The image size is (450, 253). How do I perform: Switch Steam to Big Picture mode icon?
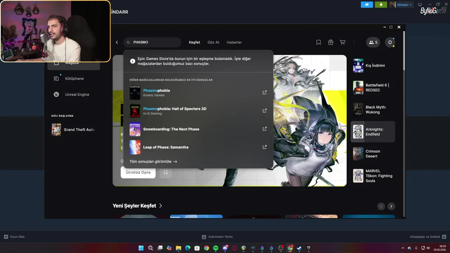(x=420, y=5)
